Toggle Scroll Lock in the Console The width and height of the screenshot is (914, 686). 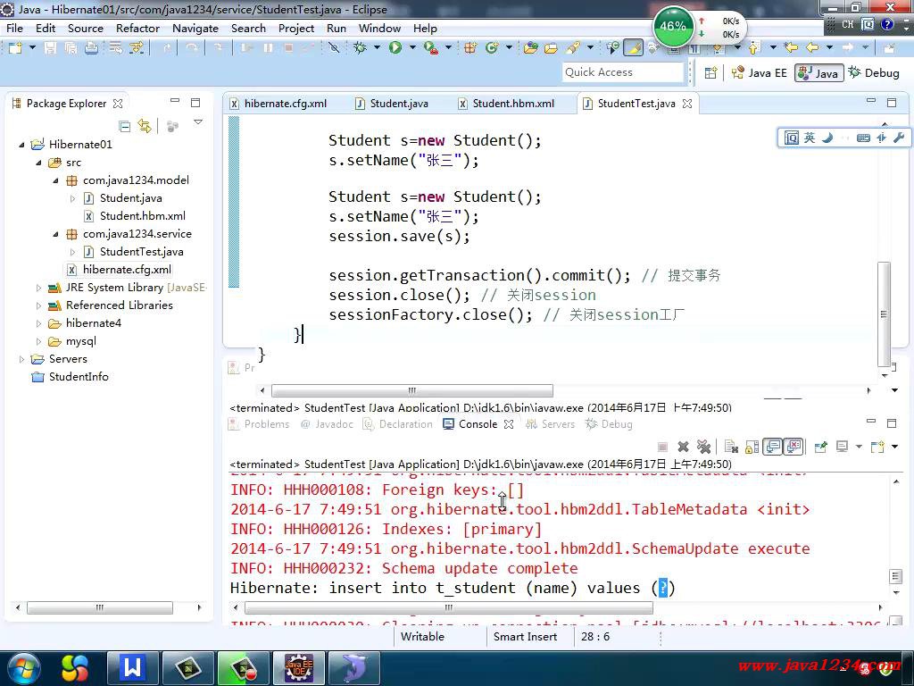752,447
